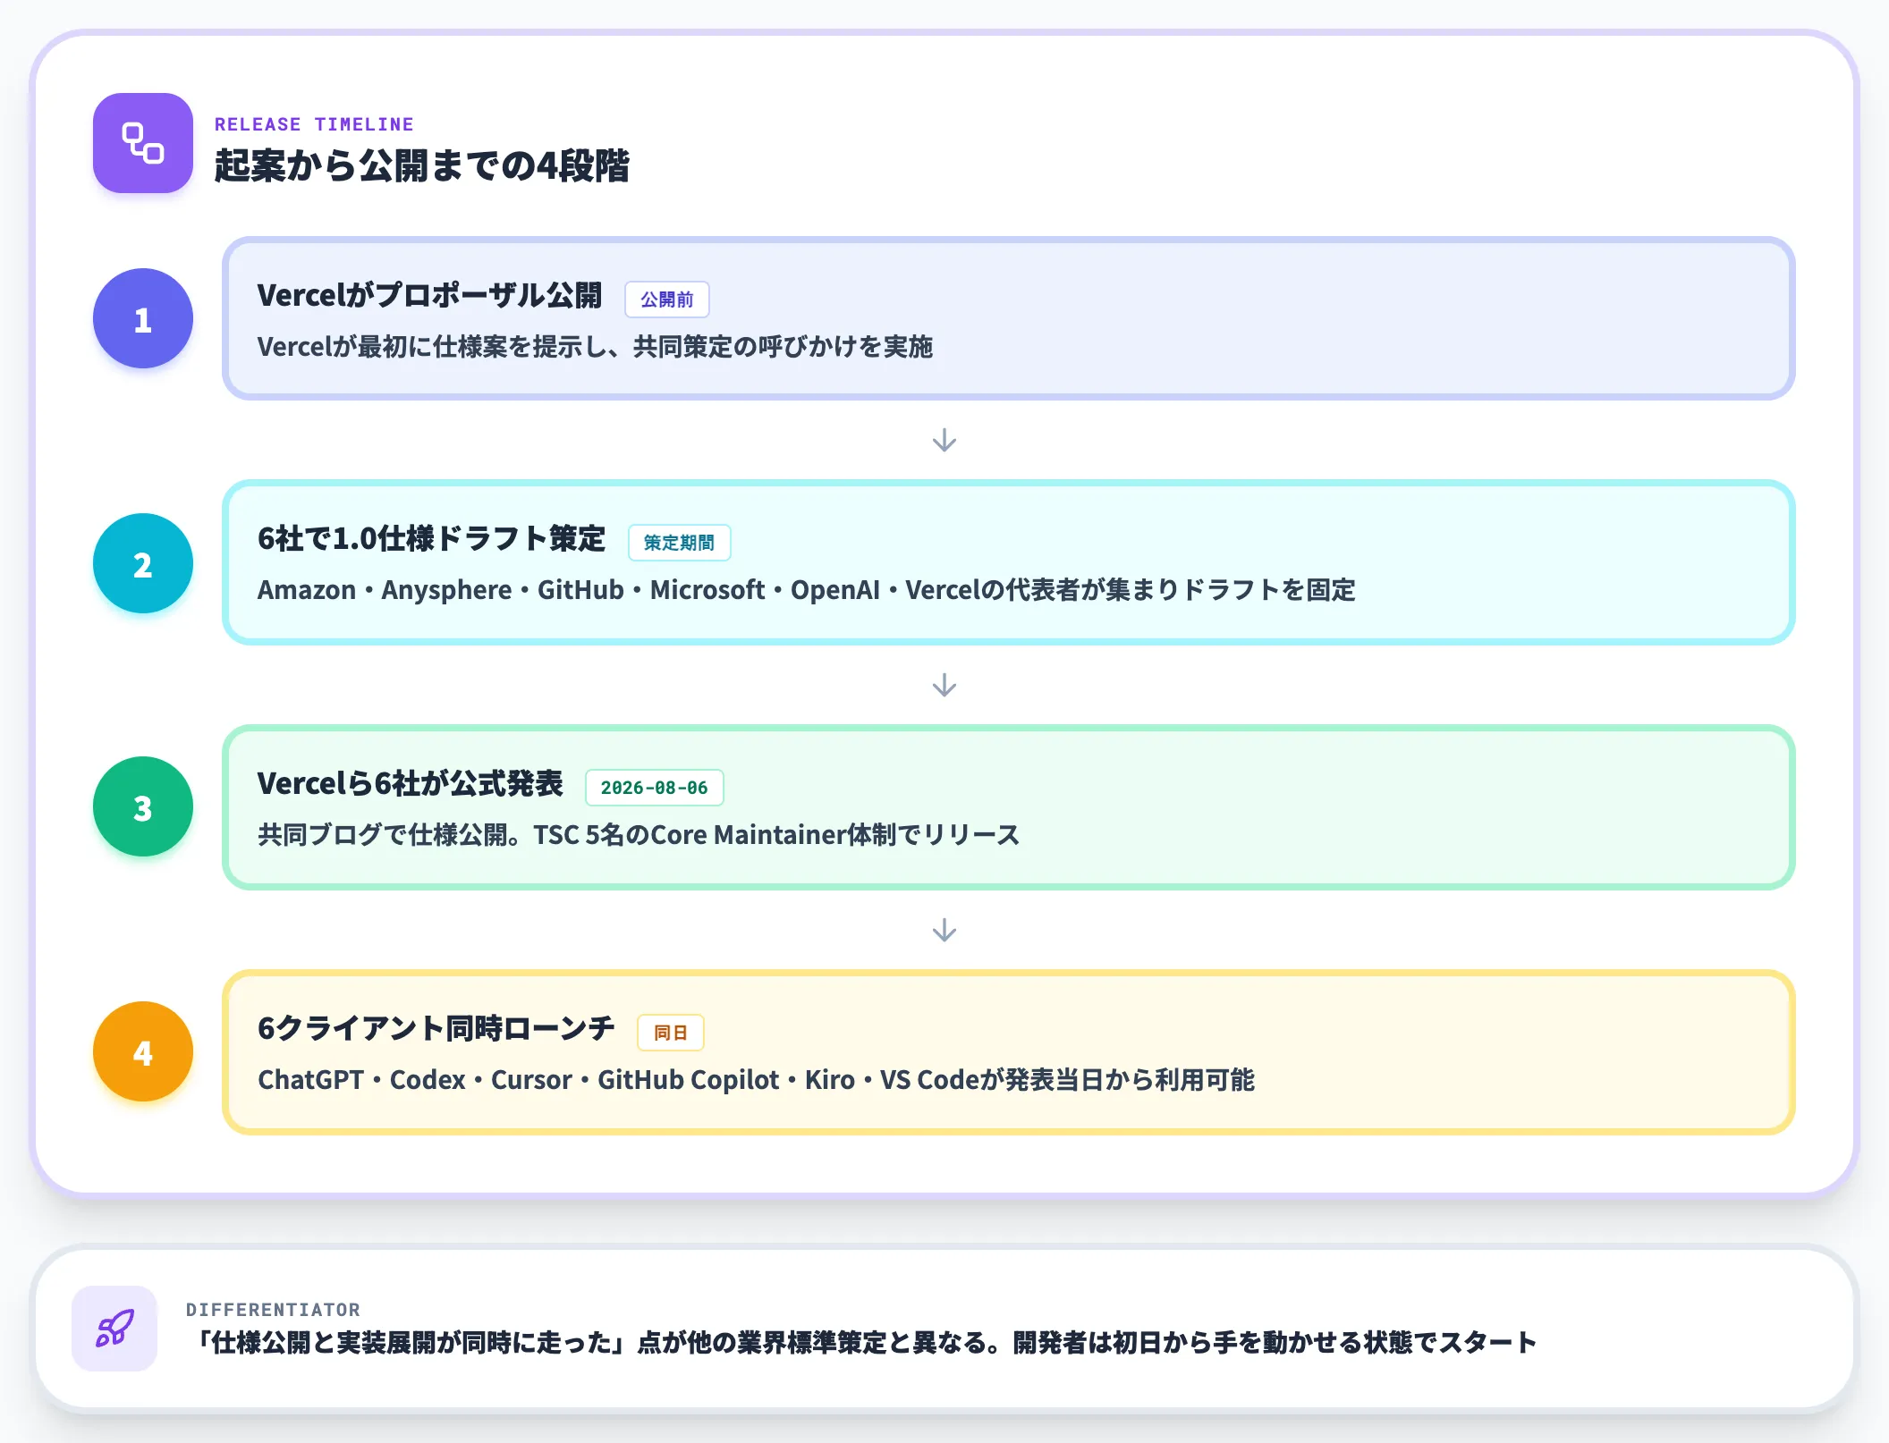Click the step 1 number circle
The width and height of the screenshot is (1889, 1443).
(x=143, y=318)
